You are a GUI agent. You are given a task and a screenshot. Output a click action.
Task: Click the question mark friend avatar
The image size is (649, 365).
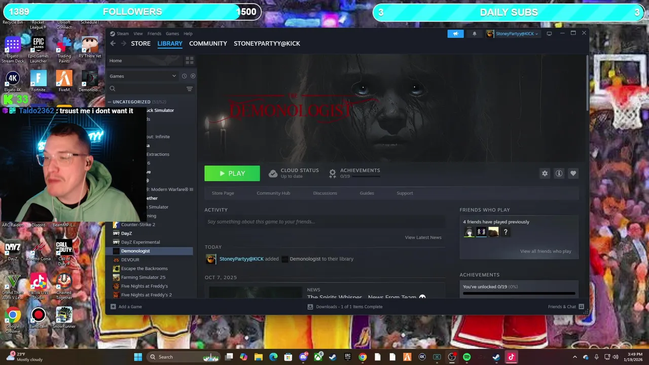point(506,232)
